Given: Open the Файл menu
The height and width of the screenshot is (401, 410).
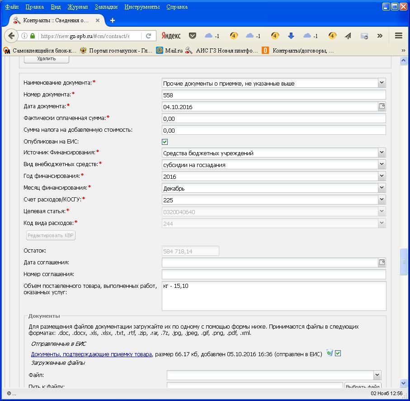Looking at the screenshot, I should [x=12, y=7].
